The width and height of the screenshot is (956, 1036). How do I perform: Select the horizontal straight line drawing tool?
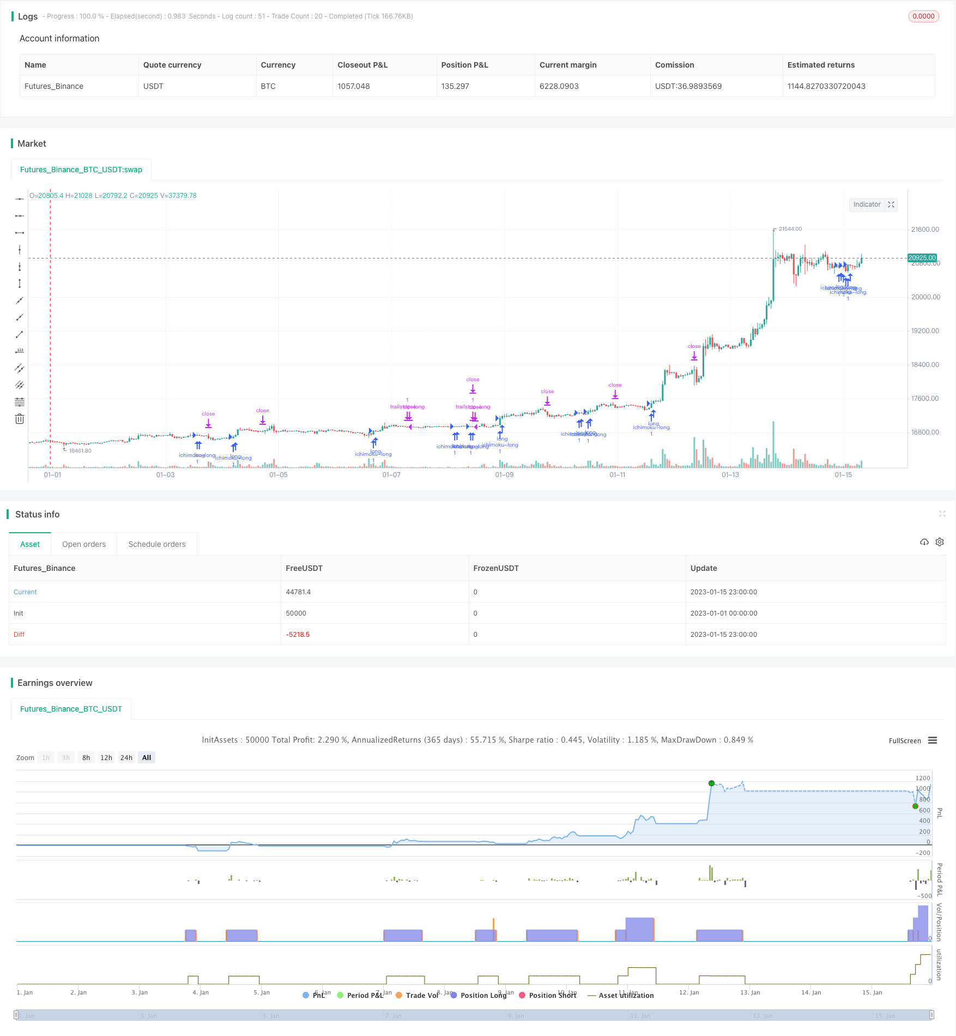(x=20, y=199)
